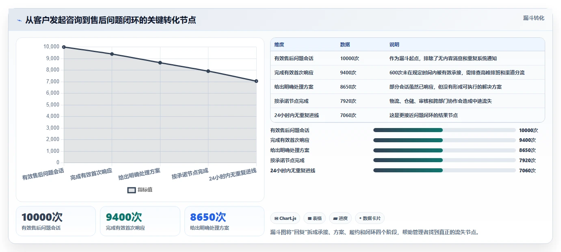The height and width of the screenshot is (252, 561).
Task: Click the x-axis label 24小时内无重复进线
Action: [x=233, y=175]
